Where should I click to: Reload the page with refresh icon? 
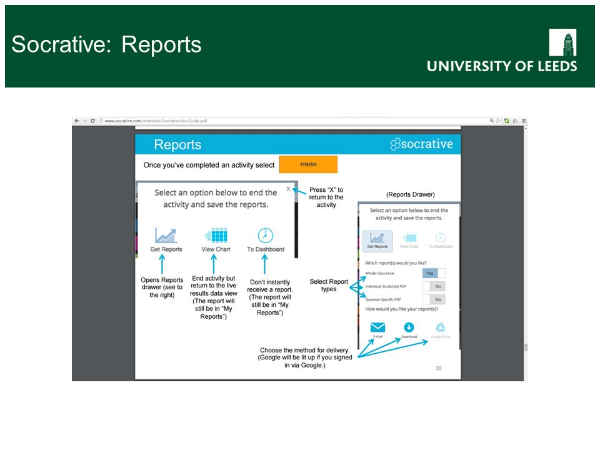click(x=92, y=121)
